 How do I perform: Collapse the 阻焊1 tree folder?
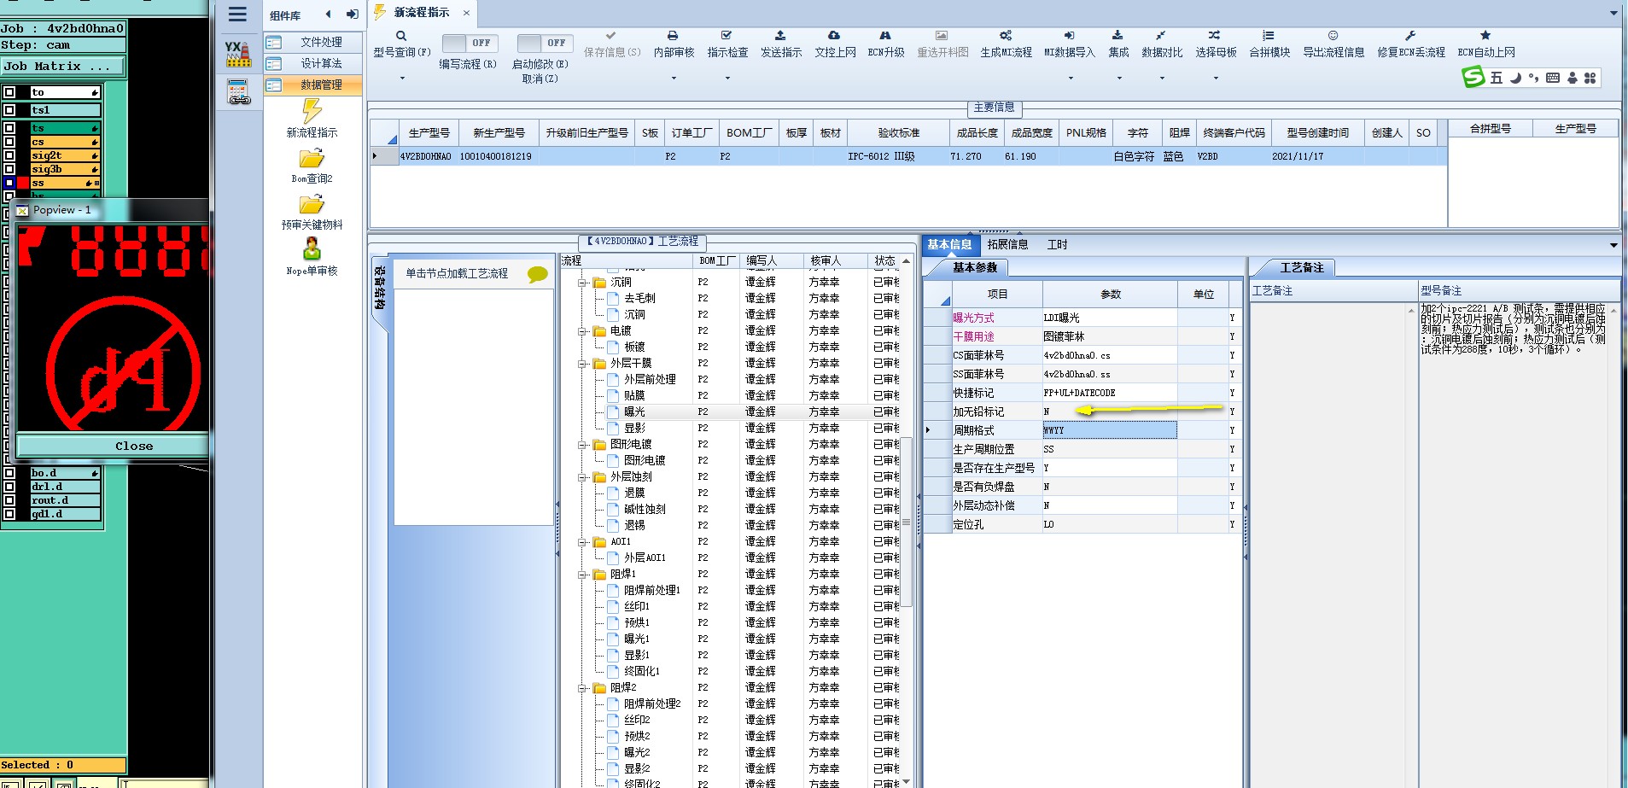583,575
